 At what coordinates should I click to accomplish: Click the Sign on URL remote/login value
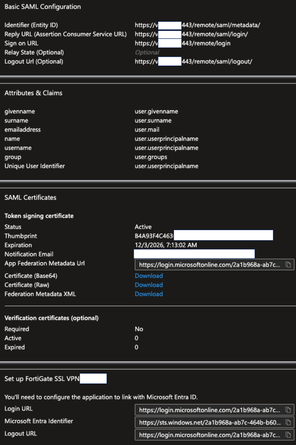(183, 43)
